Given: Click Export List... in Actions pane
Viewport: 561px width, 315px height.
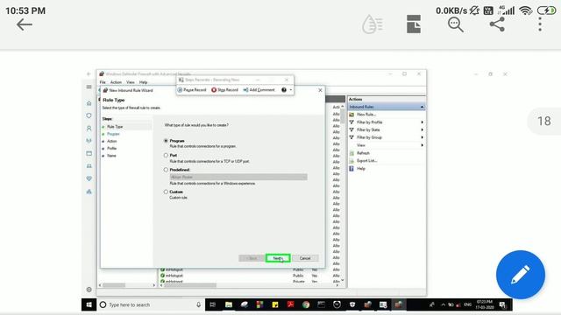Looking at the screenshot, I should pos(366,161).
